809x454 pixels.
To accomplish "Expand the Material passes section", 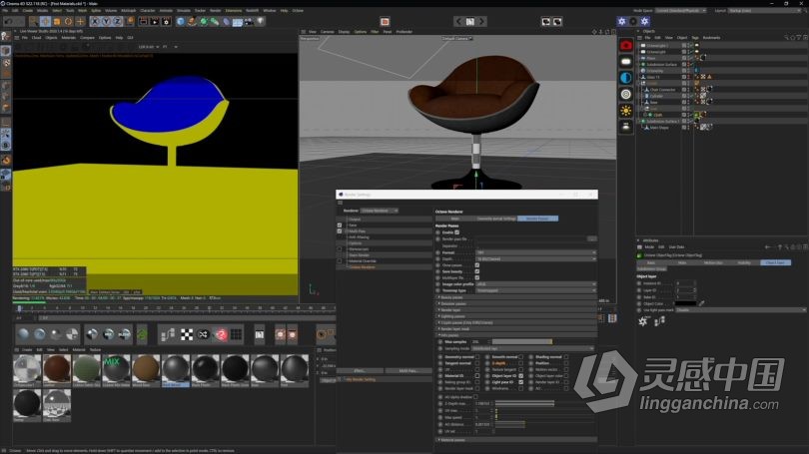I will click(516, 440).
